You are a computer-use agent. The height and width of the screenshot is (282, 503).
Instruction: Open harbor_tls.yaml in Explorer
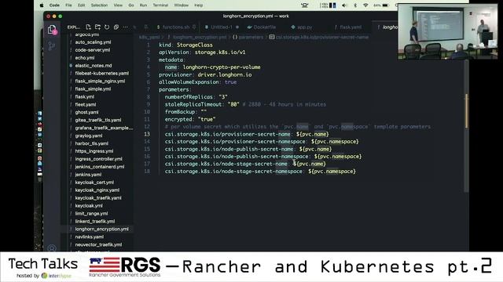(x=91, y=143)
